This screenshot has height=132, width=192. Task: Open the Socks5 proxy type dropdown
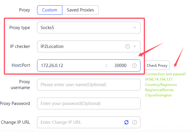point(85,28)
